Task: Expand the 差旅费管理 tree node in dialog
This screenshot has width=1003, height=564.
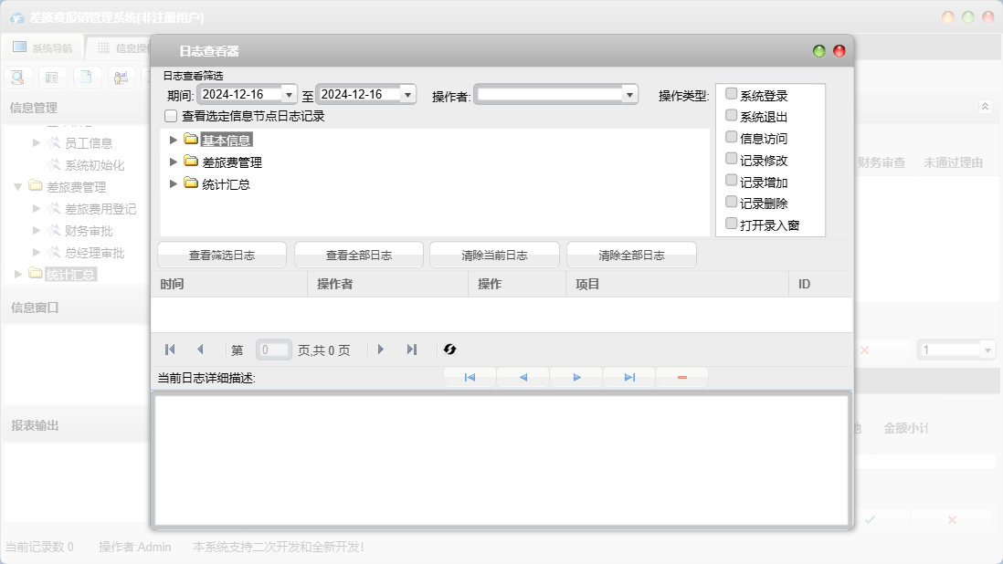Action: pos(174,162)
